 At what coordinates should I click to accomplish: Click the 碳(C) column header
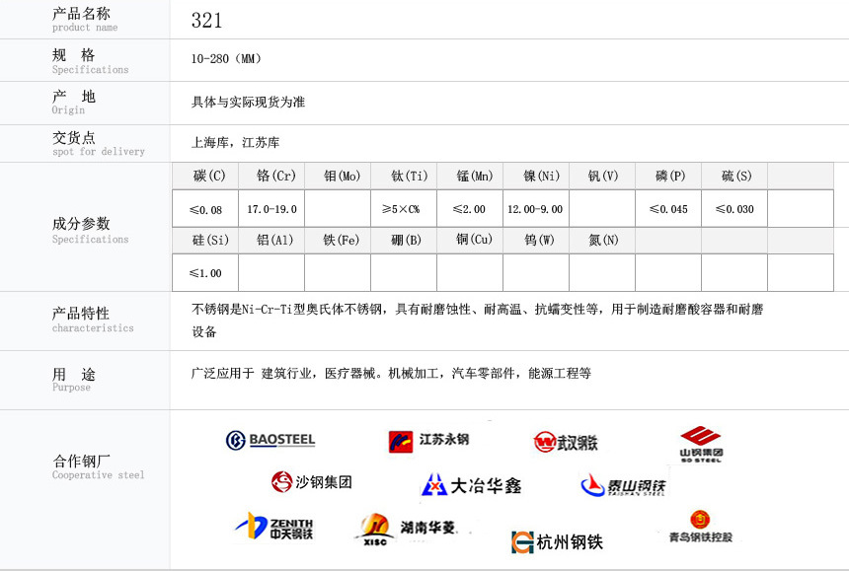point(205,176)
